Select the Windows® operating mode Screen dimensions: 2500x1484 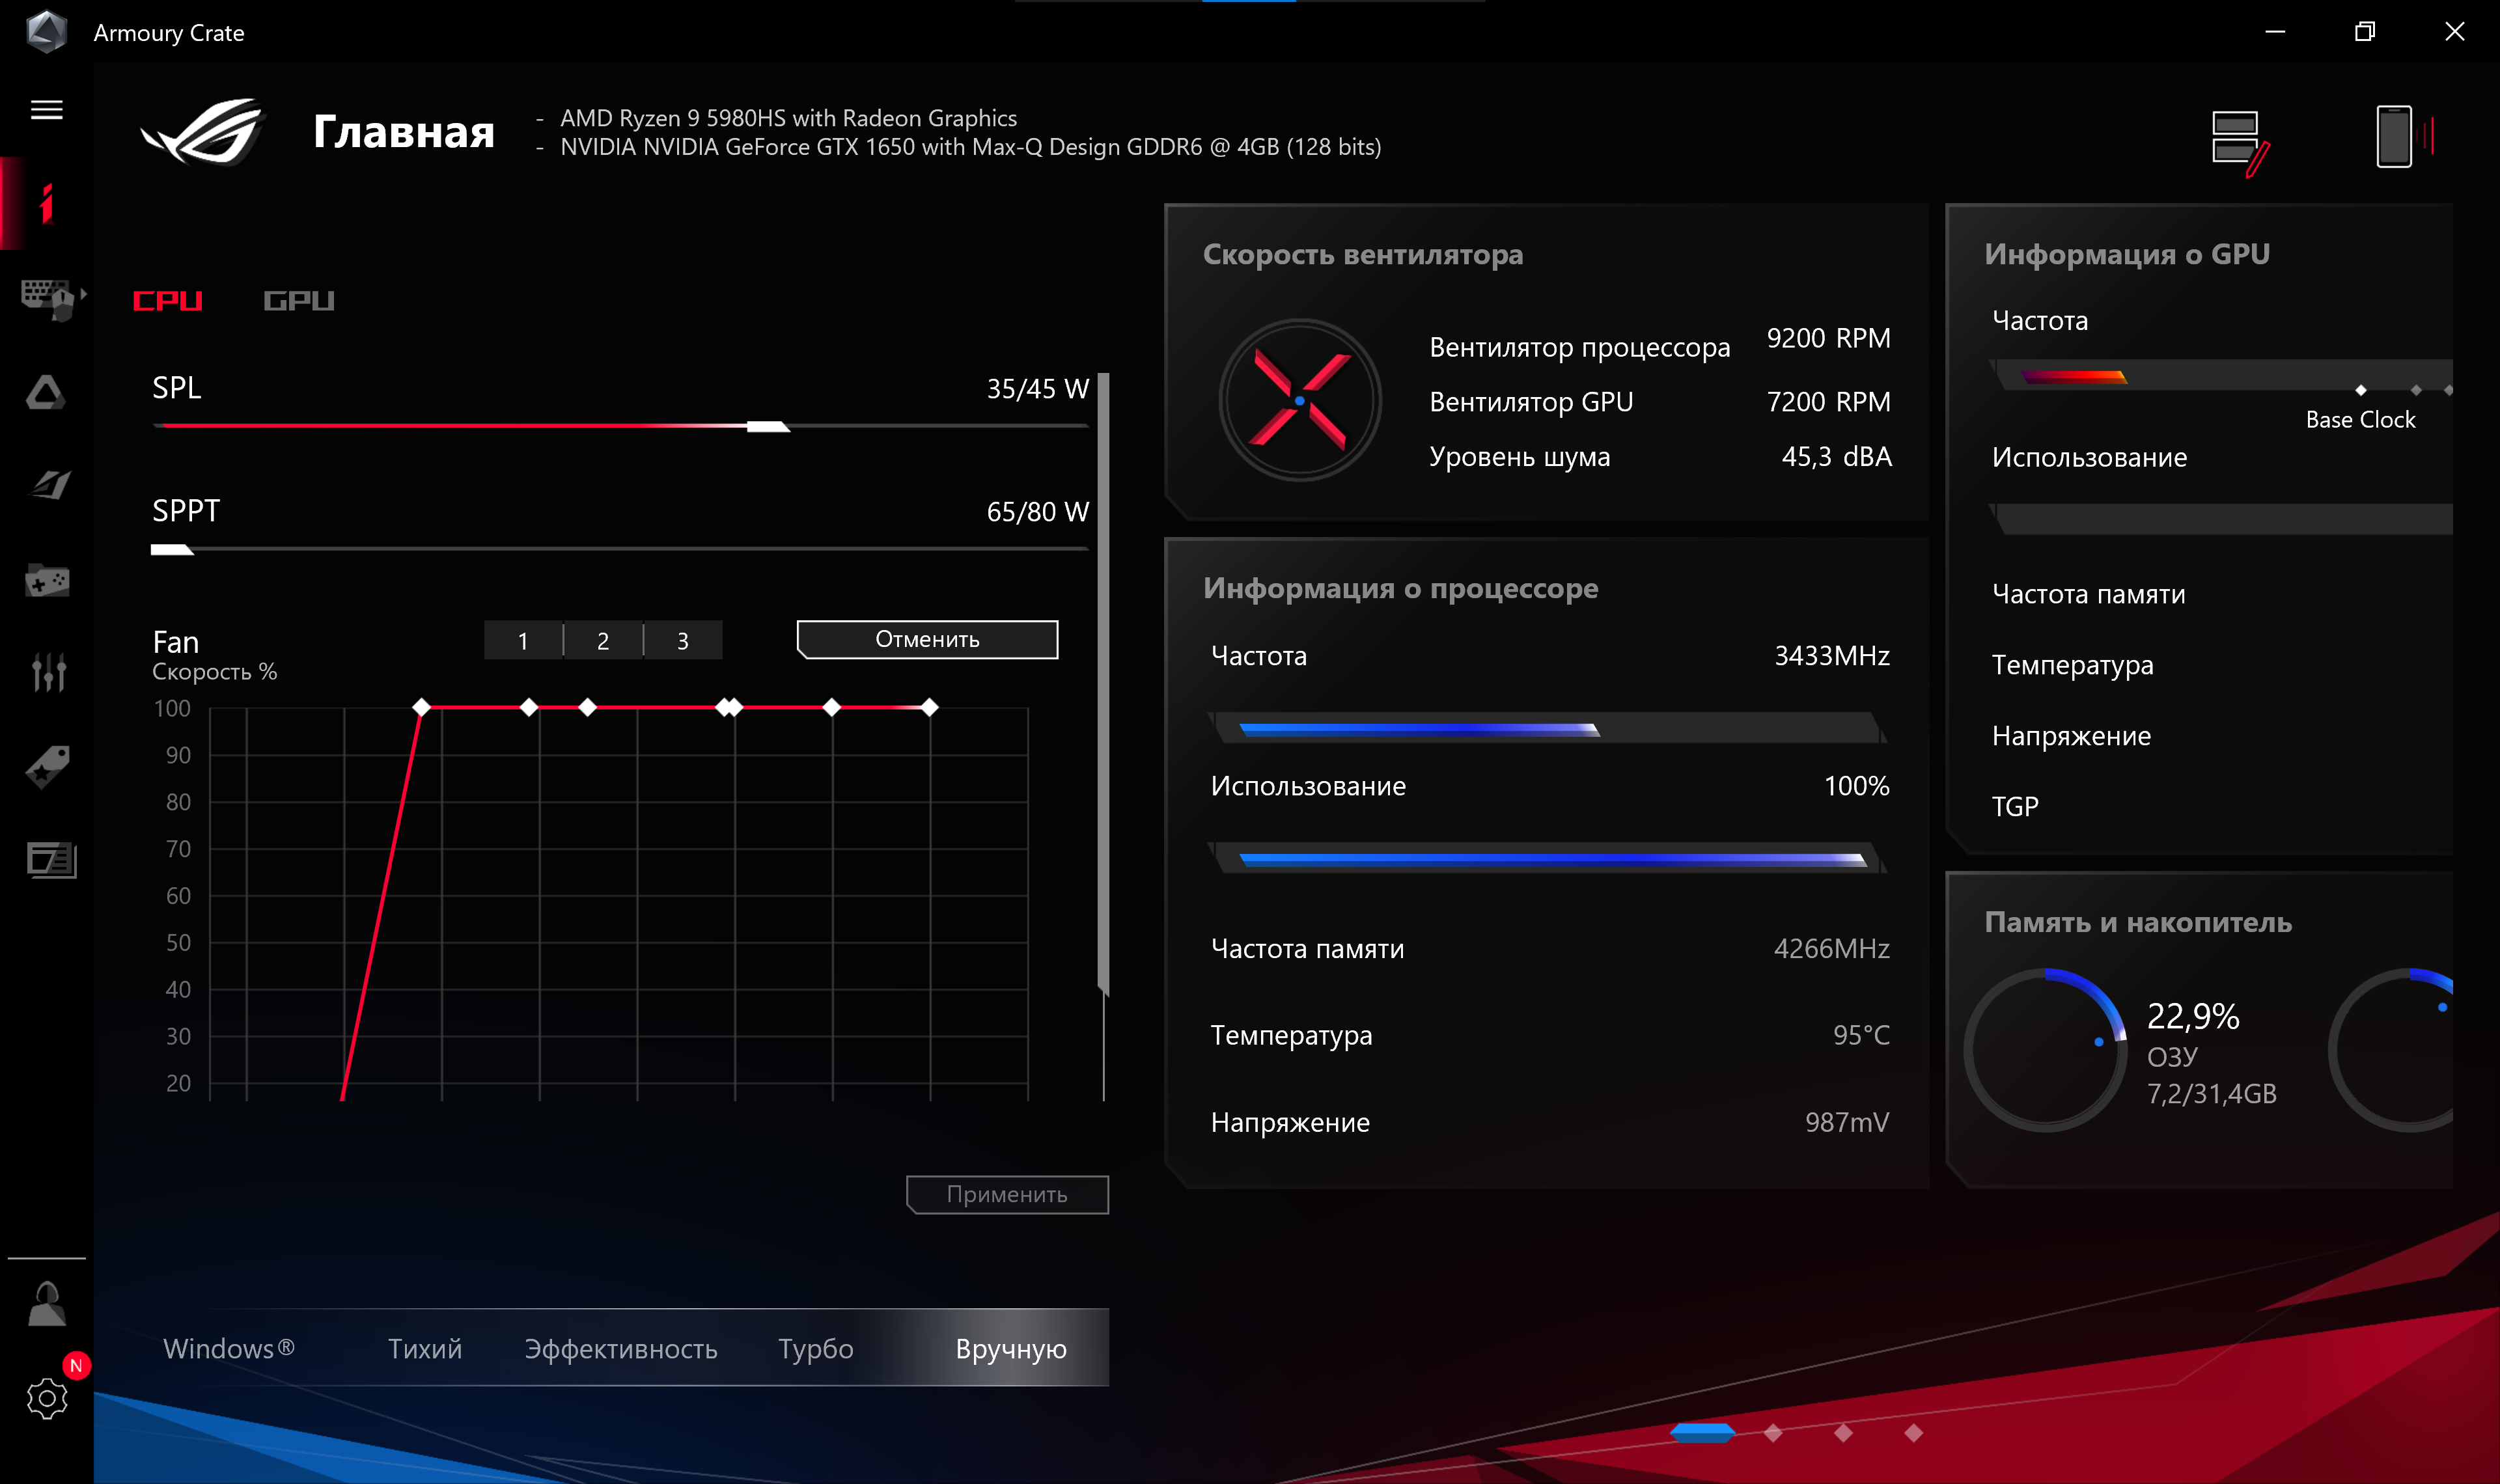click(229, 1348)
